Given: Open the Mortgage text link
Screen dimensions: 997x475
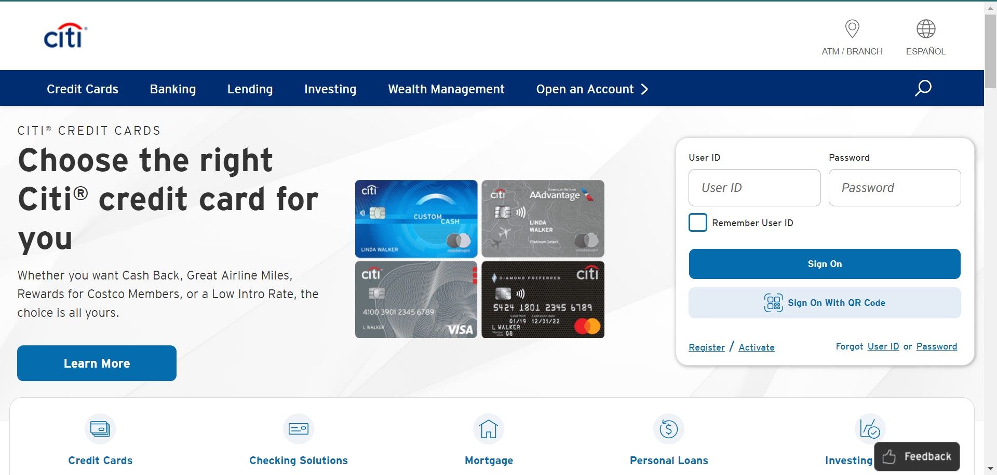Looking at the screenshot, I should click(x=489, y=460).
